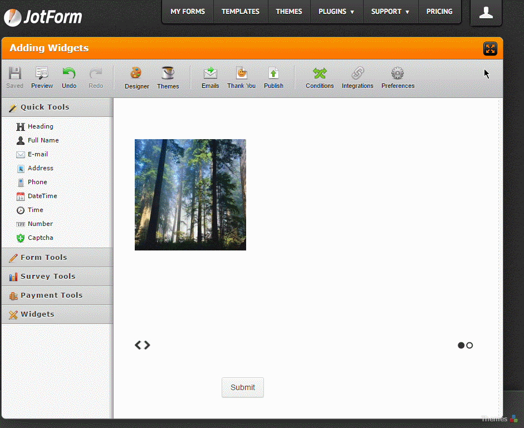Open the Preferences gear icon
524x428 pixels.
click(398, 73)
